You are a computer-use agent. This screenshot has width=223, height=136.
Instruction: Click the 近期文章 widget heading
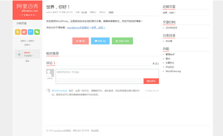169,7
